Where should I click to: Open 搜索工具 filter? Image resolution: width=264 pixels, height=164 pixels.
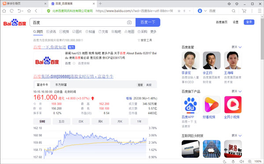[145, 40]
